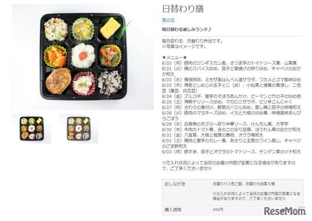Click the おしながき row label
Viewport: 312px width, 221px height.
(x=175, y=184)
